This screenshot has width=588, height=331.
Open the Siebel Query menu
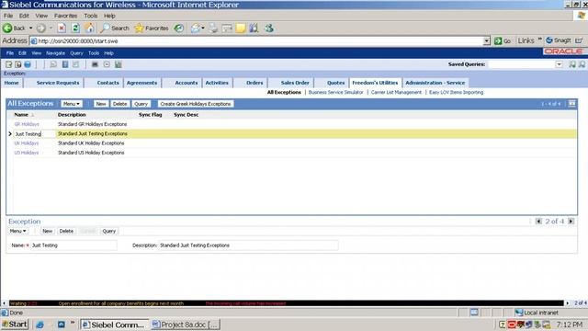click(76, 53)
